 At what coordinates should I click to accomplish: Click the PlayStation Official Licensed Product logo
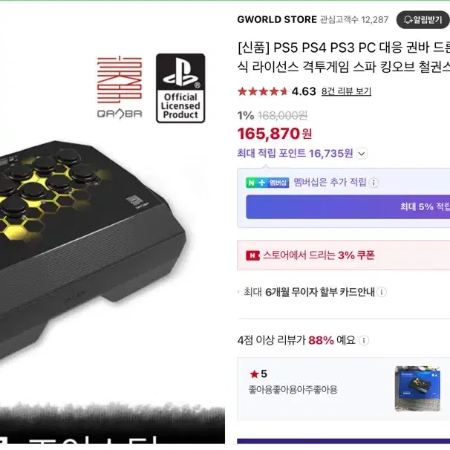point(180,88)
